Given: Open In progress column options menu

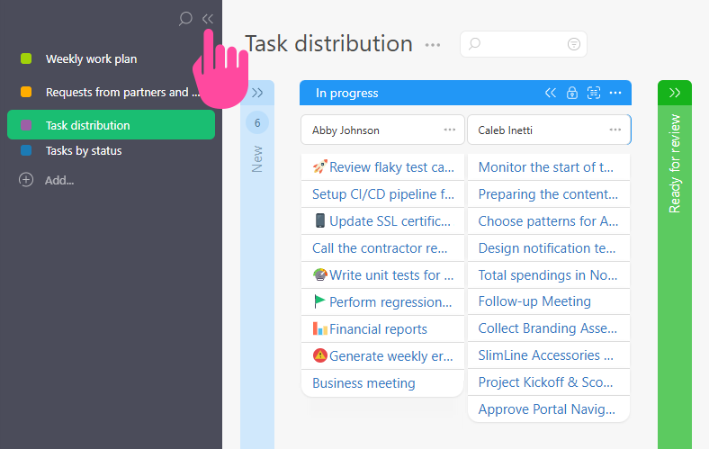Looking at the screenshot, I should [615, 93].
